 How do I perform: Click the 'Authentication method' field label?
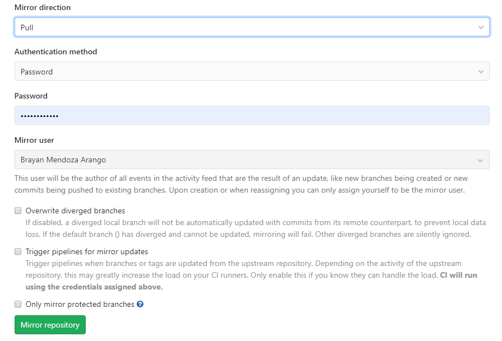(55, 52)
